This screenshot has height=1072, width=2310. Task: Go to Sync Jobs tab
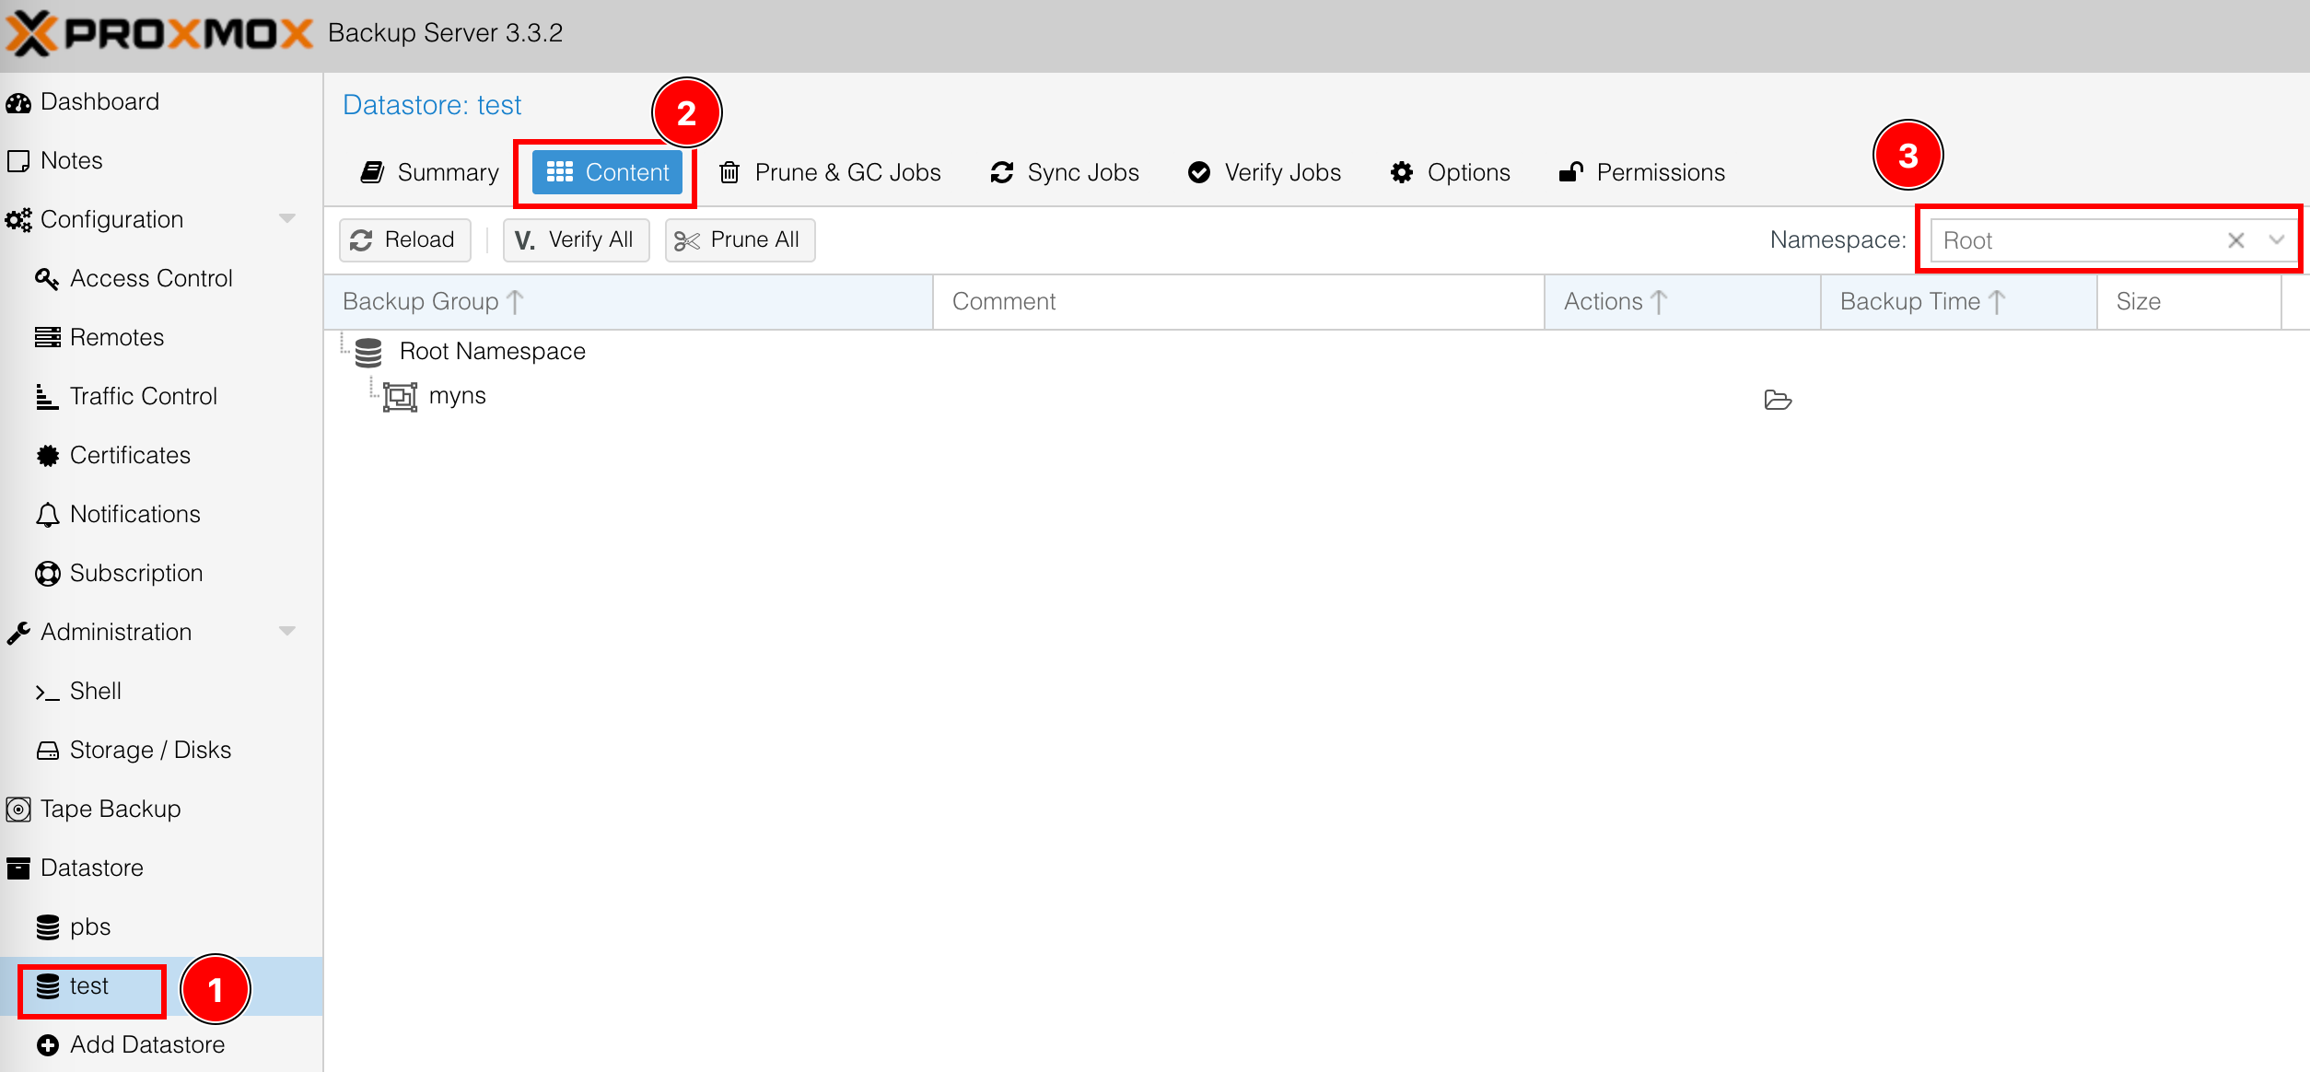(1065, 172)
